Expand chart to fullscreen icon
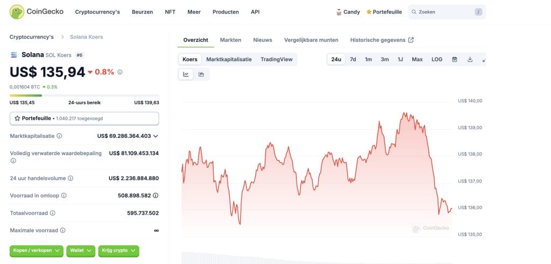 click(x=484, y=60)
